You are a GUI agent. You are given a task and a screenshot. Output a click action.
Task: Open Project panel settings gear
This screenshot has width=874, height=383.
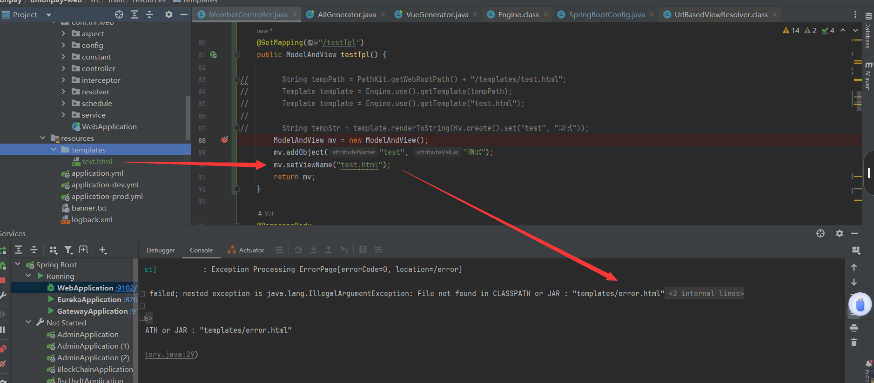[x=169, y=14]
